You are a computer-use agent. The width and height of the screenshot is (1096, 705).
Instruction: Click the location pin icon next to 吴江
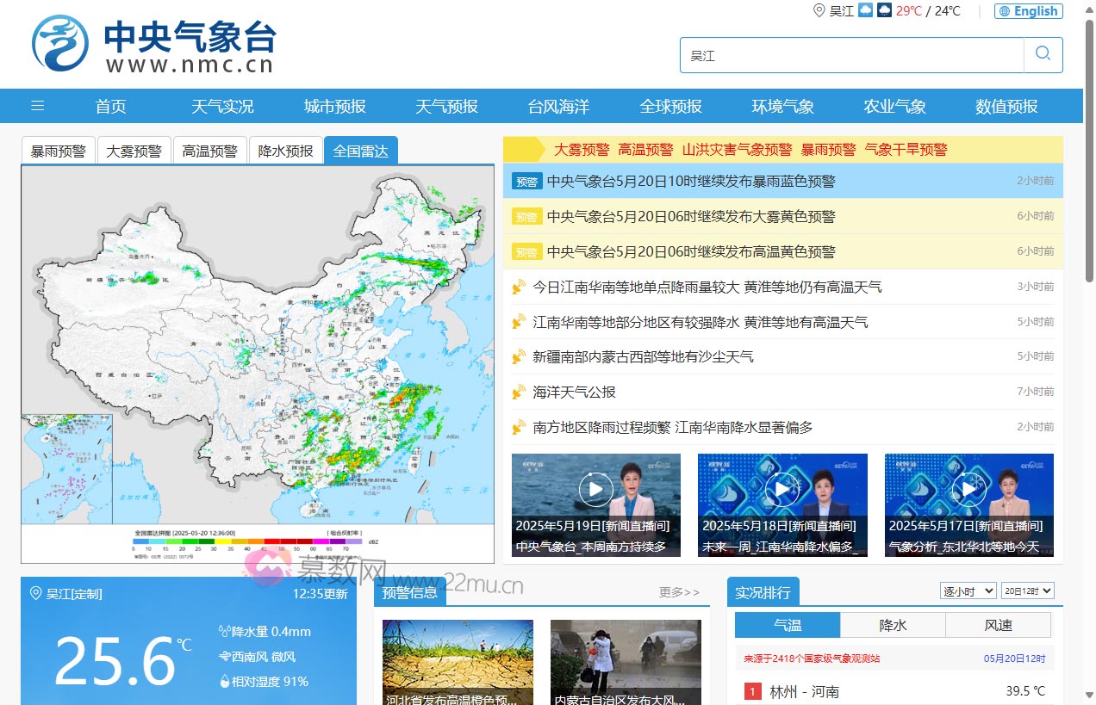tap(819, 11)
